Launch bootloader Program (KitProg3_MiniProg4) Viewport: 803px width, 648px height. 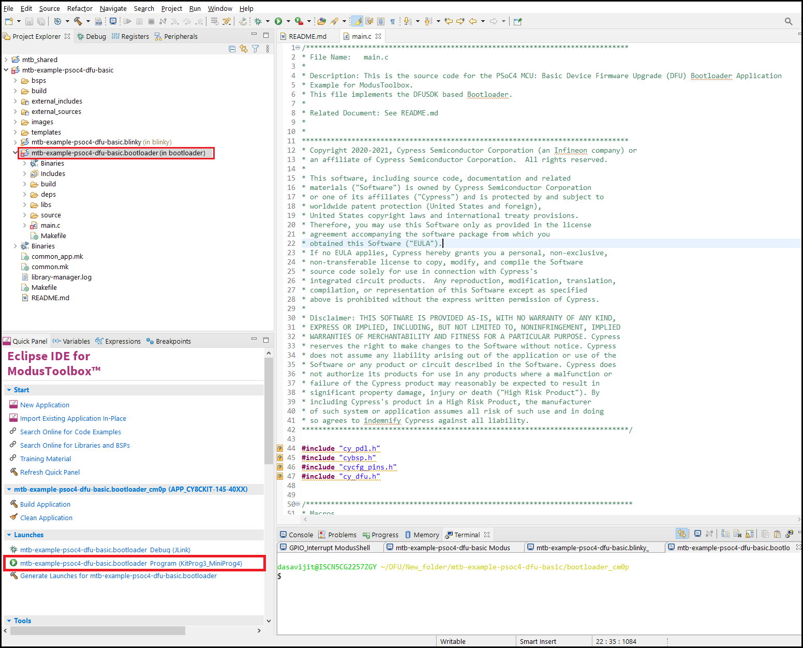click(x=131, y=563)
